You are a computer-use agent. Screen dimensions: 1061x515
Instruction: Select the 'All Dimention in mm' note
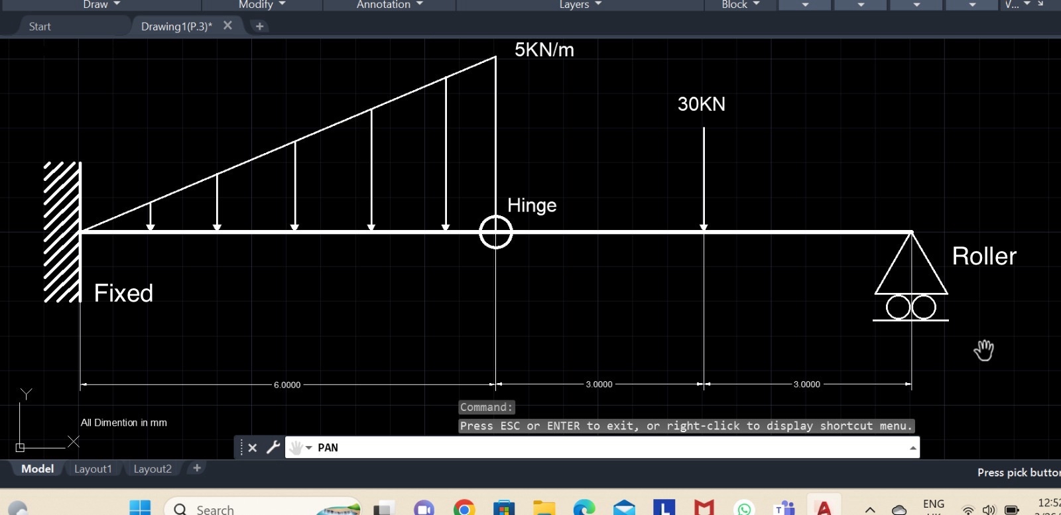(x=124, y=423)
